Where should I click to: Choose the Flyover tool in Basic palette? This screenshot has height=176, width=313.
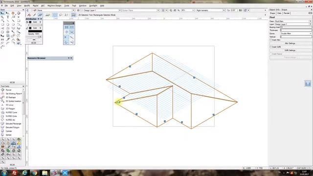pos(19,13)
